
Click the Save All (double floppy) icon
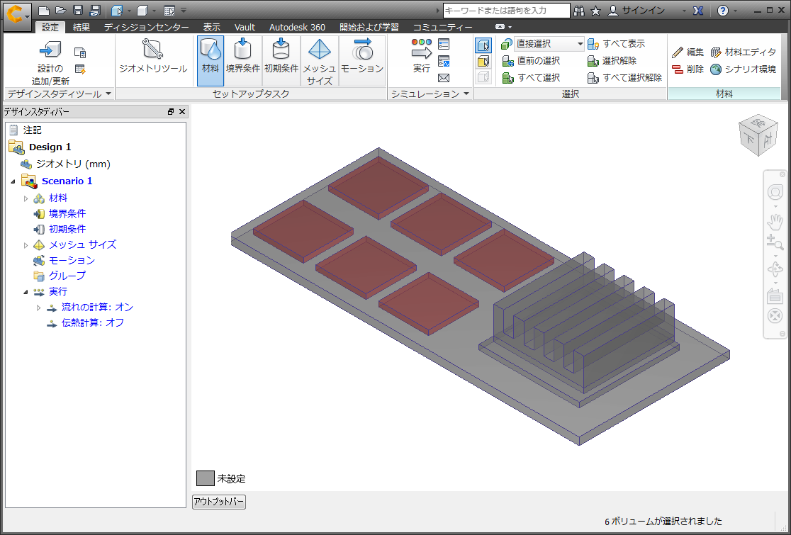pos(95,11)
